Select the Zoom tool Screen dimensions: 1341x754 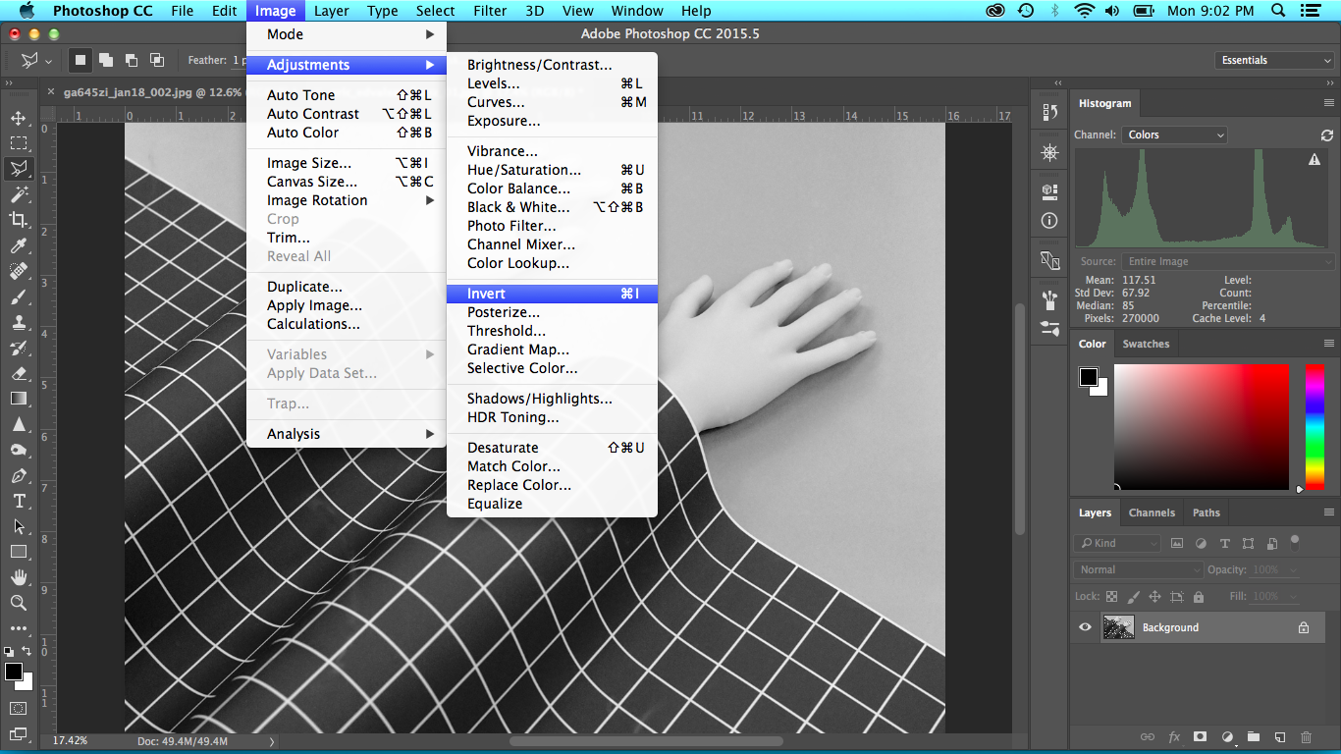[18, 603]
